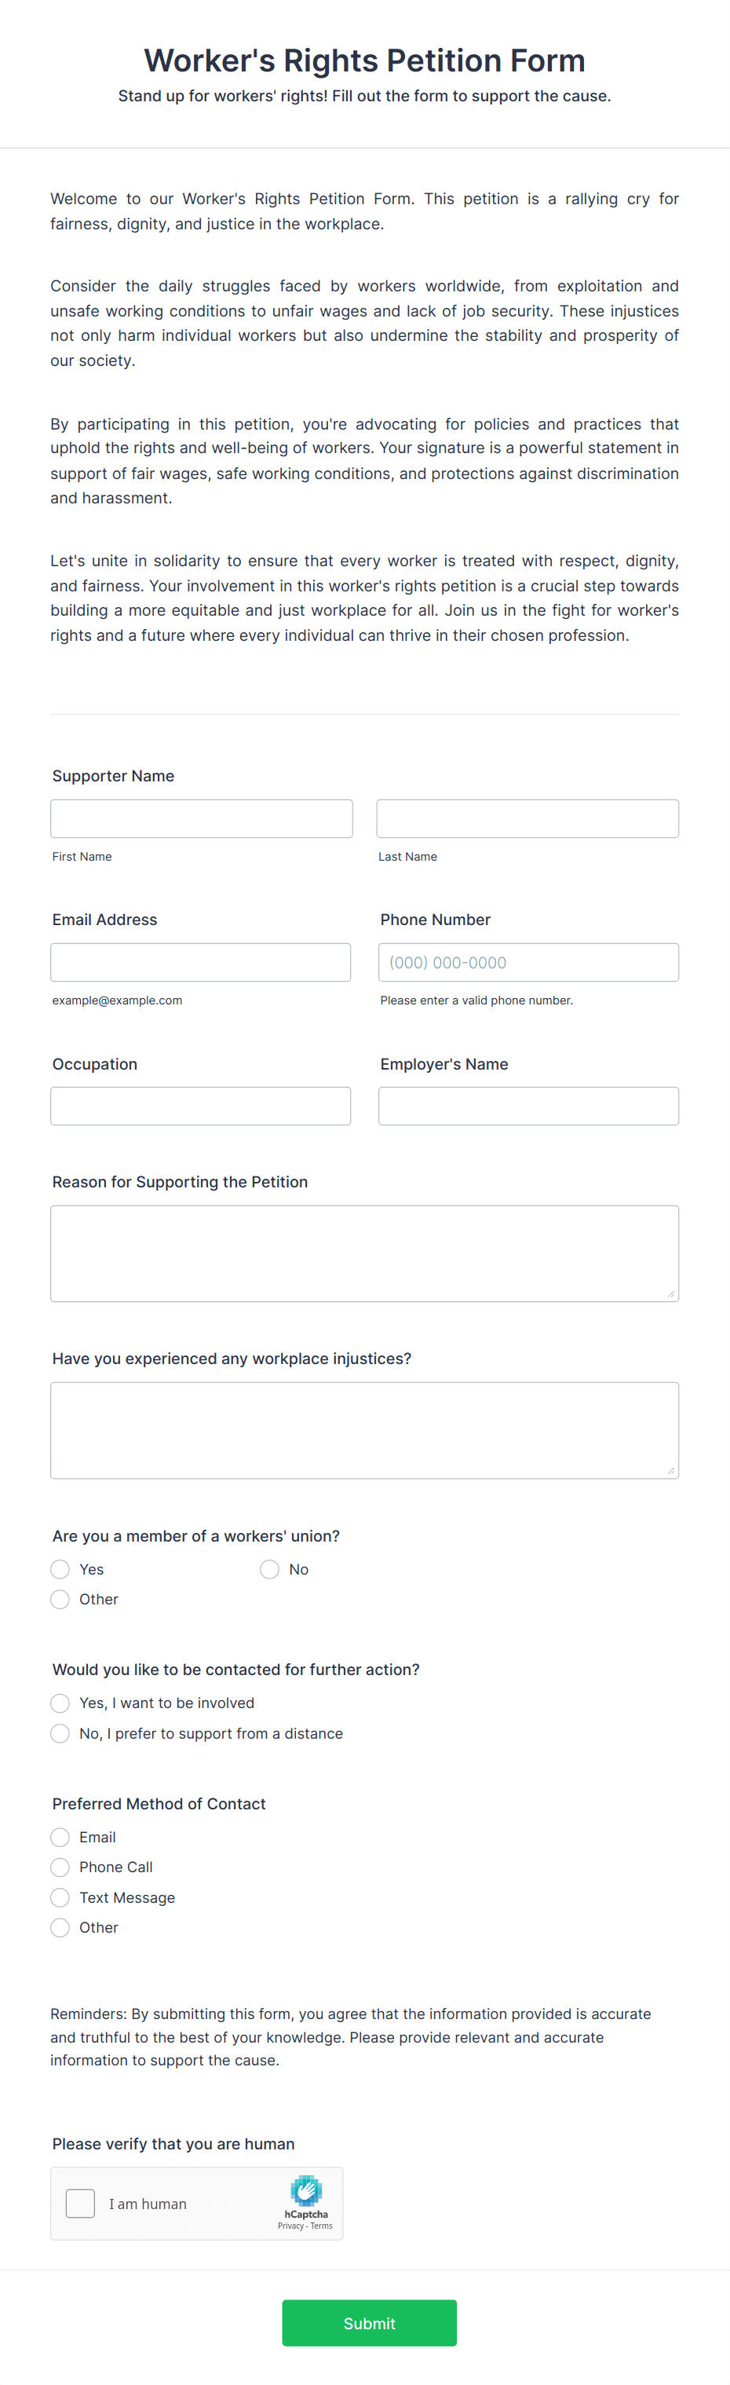Image resolution: width=730 pixels, height=2385 pixels.
Task: Click the Last Name input field
Action: [x=527, y=818]
